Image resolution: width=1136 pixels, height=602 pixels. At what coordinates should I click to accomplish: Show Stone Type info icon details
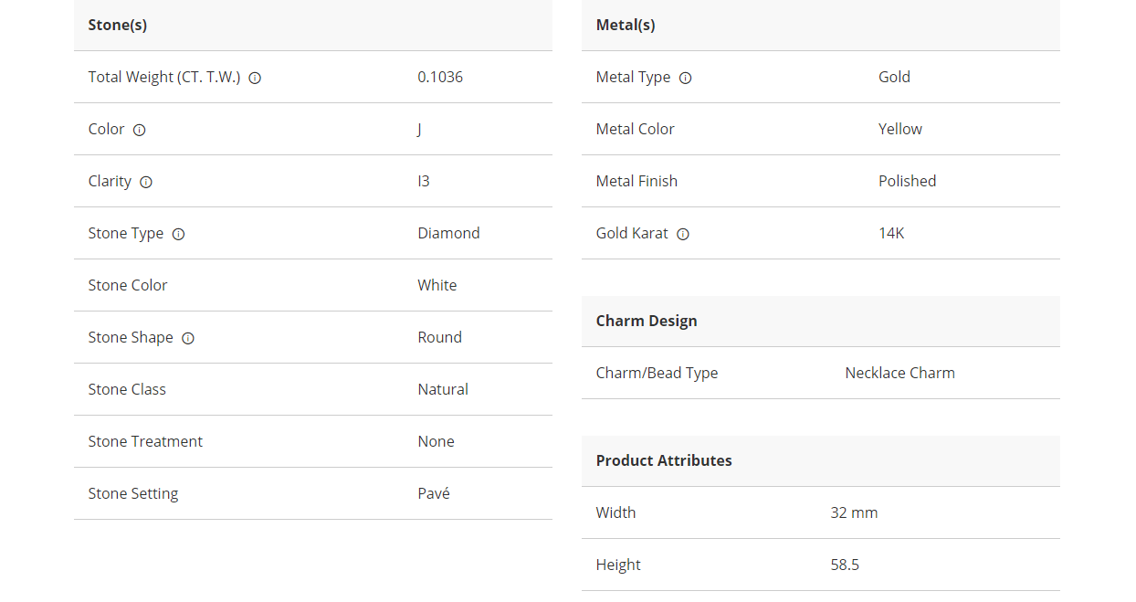coord(179,235)
